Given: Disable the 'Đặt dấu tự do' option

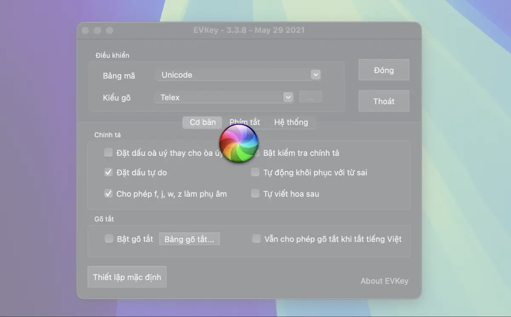Looking at the screenshot, I should pos(108,173).
